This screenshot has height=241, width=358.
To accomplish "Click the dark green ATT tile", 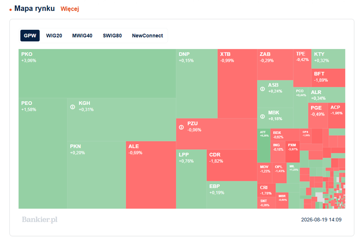I will click(x=264, y=146).
